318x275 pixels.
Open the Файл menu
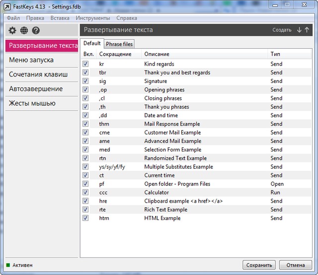[x=13, y=18]
